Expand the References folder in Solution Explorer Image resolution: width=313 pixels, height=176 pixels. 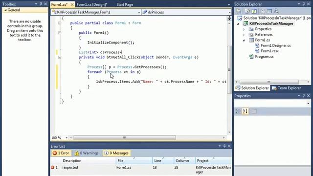click(244, 35)
